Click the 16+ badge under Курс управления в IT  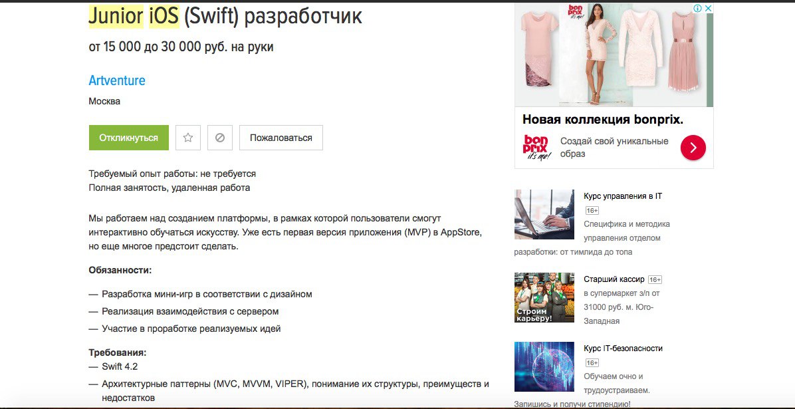coord(592,211)
